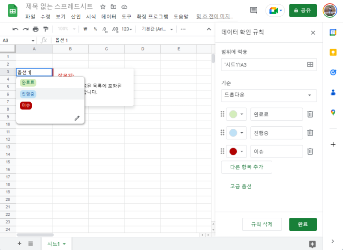Open the 기준 드롭다운 criteria selector
Image resolution: width=343 pixels, height=250 pixels.
[268, 95]
